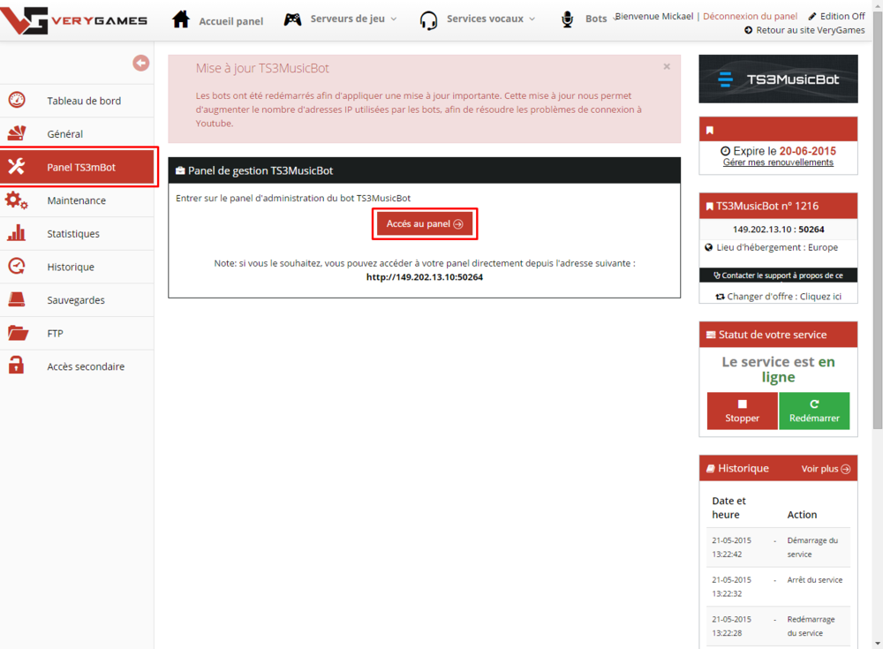The height and width of the screenshot is (649, 883).
Task: Open the Accès secondaire lock icon
Action: [x=17, y=366]
